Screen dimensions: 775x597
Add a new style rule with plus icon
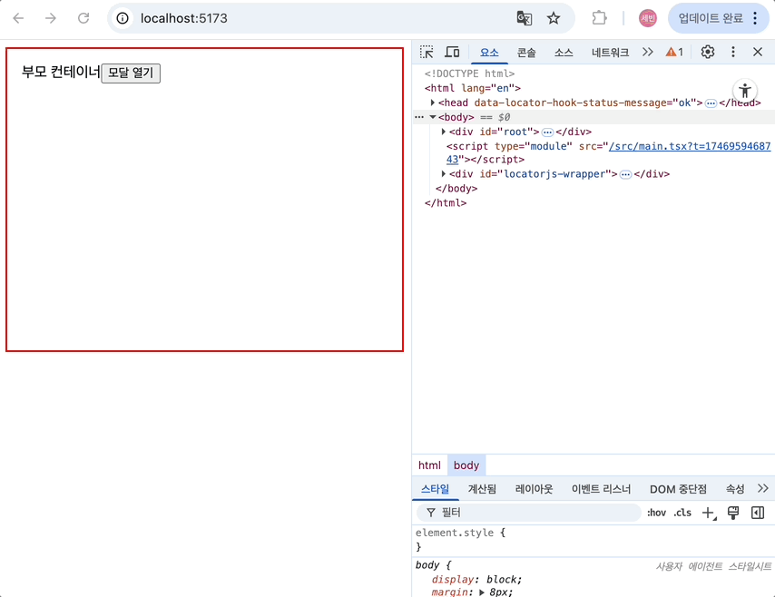pyautogui.click(x=709, y=513)
